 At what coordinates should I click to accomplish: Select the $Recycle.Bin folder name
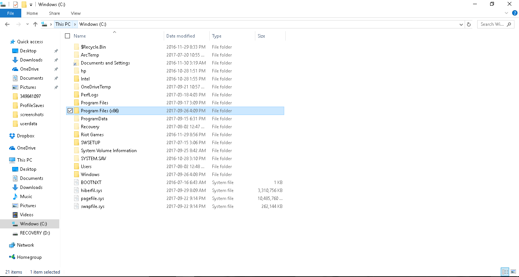pyautogui.click(x=93, y=47)
